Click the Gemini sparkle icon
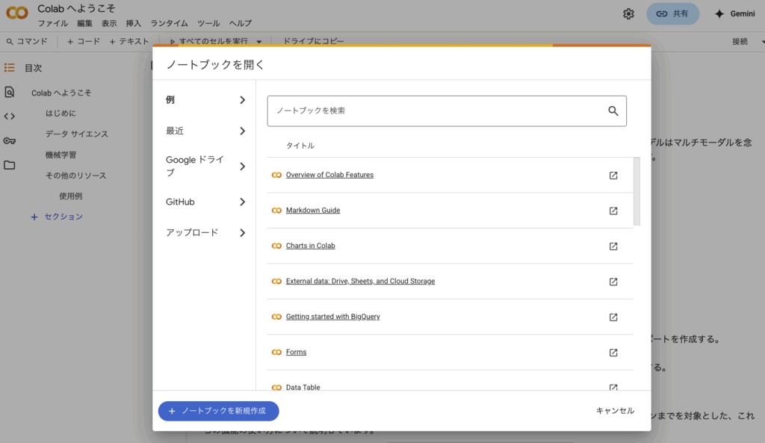This screenshot has height=443, width=765. click(719, 13)
